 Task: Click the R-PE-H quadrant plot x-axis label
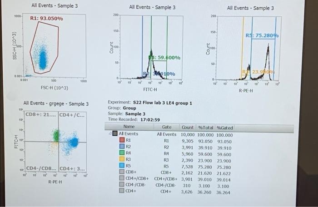click(x=55, y=182)
